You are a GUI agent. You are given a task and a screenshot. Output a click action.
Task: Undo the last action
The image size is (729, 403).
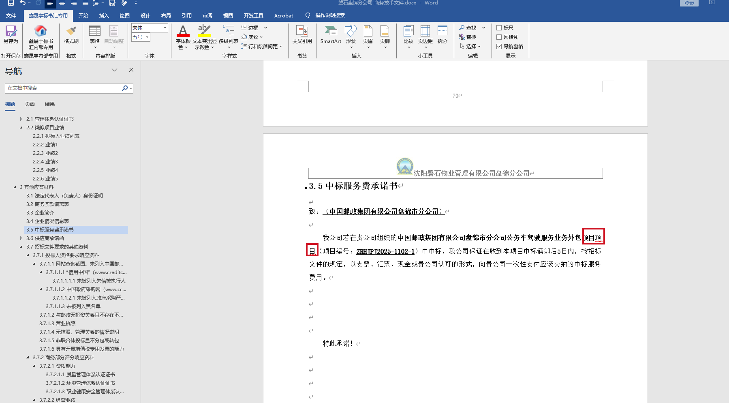point(23,3)
